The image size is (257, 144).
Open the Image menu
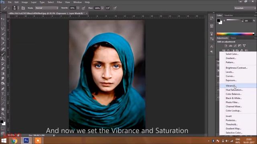[25, 2]
